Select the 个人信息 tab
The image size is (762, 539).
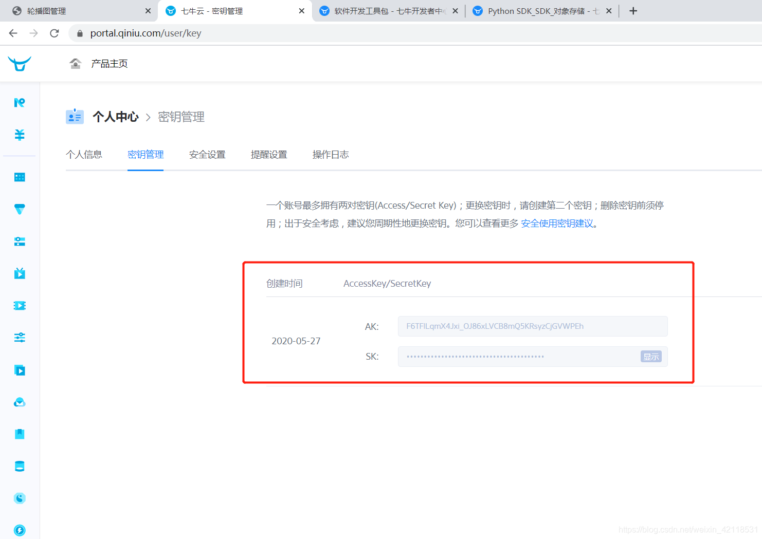(x=84, y=155)
